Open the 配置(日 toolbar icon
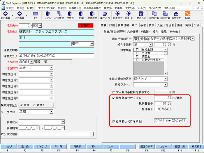 (129, 14)
